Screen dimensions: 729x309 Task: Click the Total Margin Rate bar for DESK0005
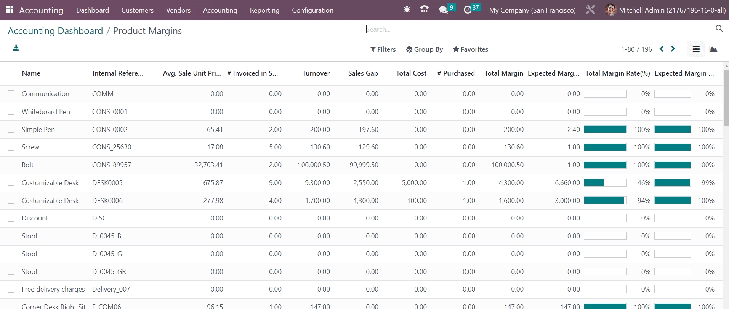[605, 183]
